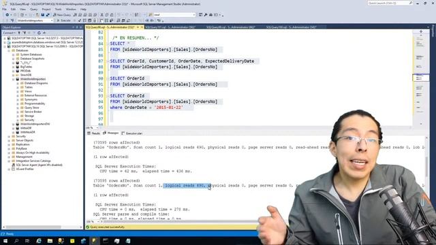Open the Tools menu

pyautogui.click(x=58, y=9)
